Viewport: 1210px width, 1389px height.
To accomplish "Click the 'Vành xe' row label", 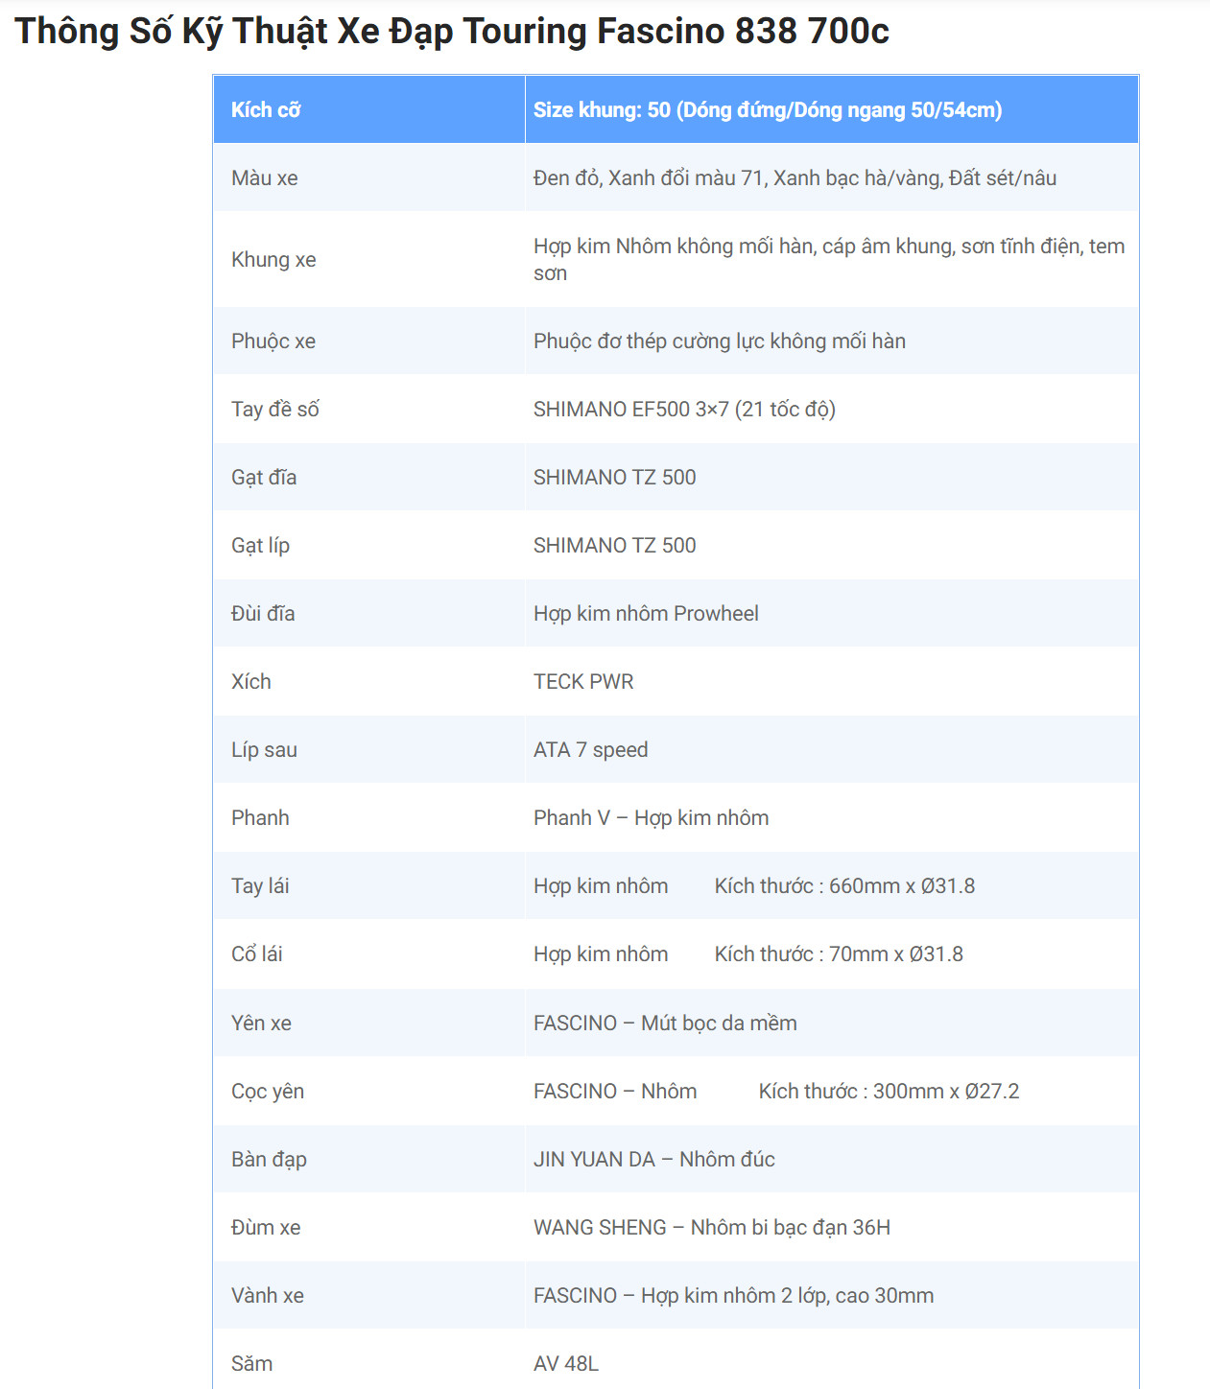I will tap(268, 1295).
